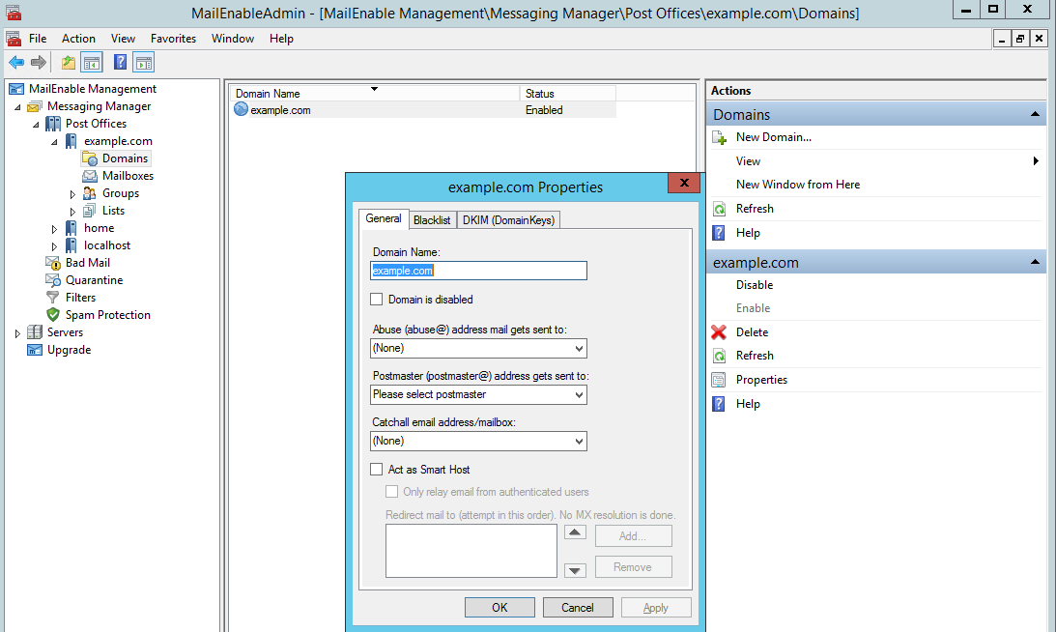Click the blue Help toolbar icon

click(120, 63)
